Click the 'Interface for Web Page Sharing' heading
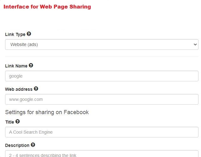 47,7
